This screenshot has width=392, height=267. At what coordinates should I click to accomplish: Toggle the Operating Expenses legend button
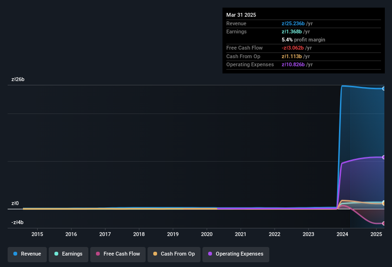pyautogui.click(x=236, y=254)
